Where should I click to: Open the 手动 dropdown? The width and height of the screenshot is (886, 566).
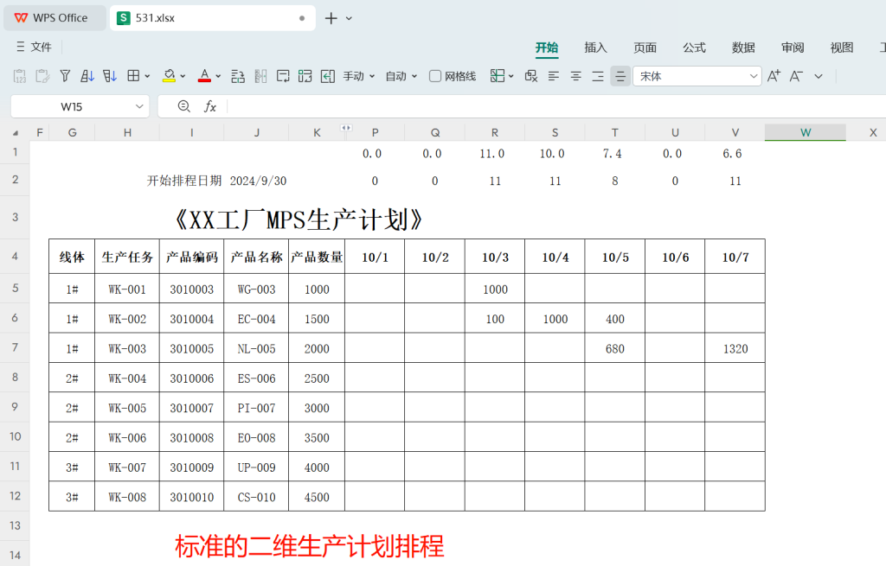click(x=359, y=76)
